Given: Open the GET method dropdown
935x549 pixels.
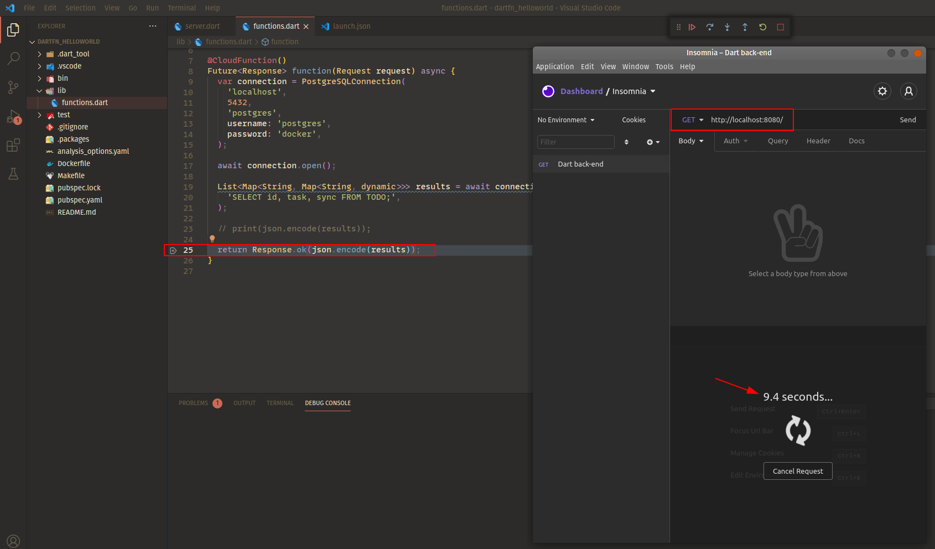Looking at the screenshot, I should tap(693, 120).
